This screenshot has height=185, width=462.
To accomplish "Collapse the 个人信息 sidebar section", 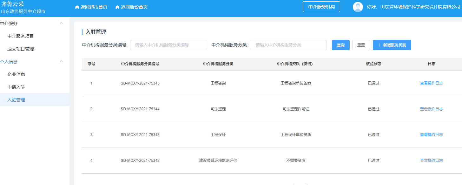I will 61,61.
